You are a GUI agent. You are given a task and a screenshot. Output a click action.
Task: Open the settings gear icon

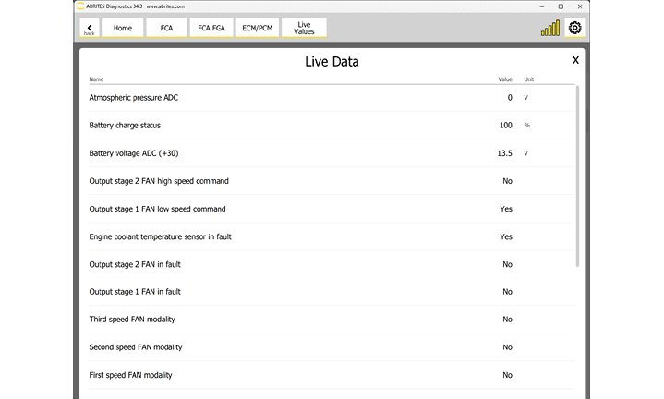tap(574, 28)
